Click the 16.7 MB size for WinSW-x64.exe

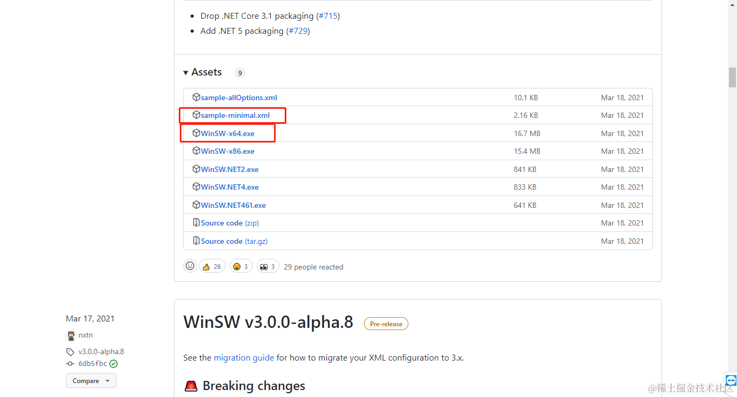527,133
